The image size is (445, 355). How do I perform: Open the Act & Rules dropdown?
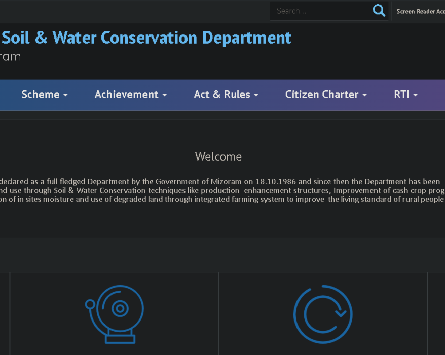[226, 94]
